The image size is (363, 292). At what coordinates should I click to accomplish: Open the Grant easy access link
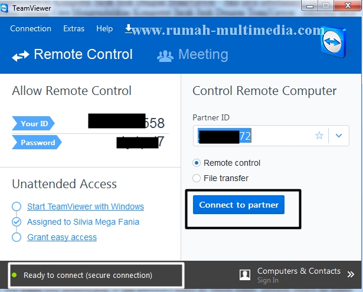(x=62, y=237)
